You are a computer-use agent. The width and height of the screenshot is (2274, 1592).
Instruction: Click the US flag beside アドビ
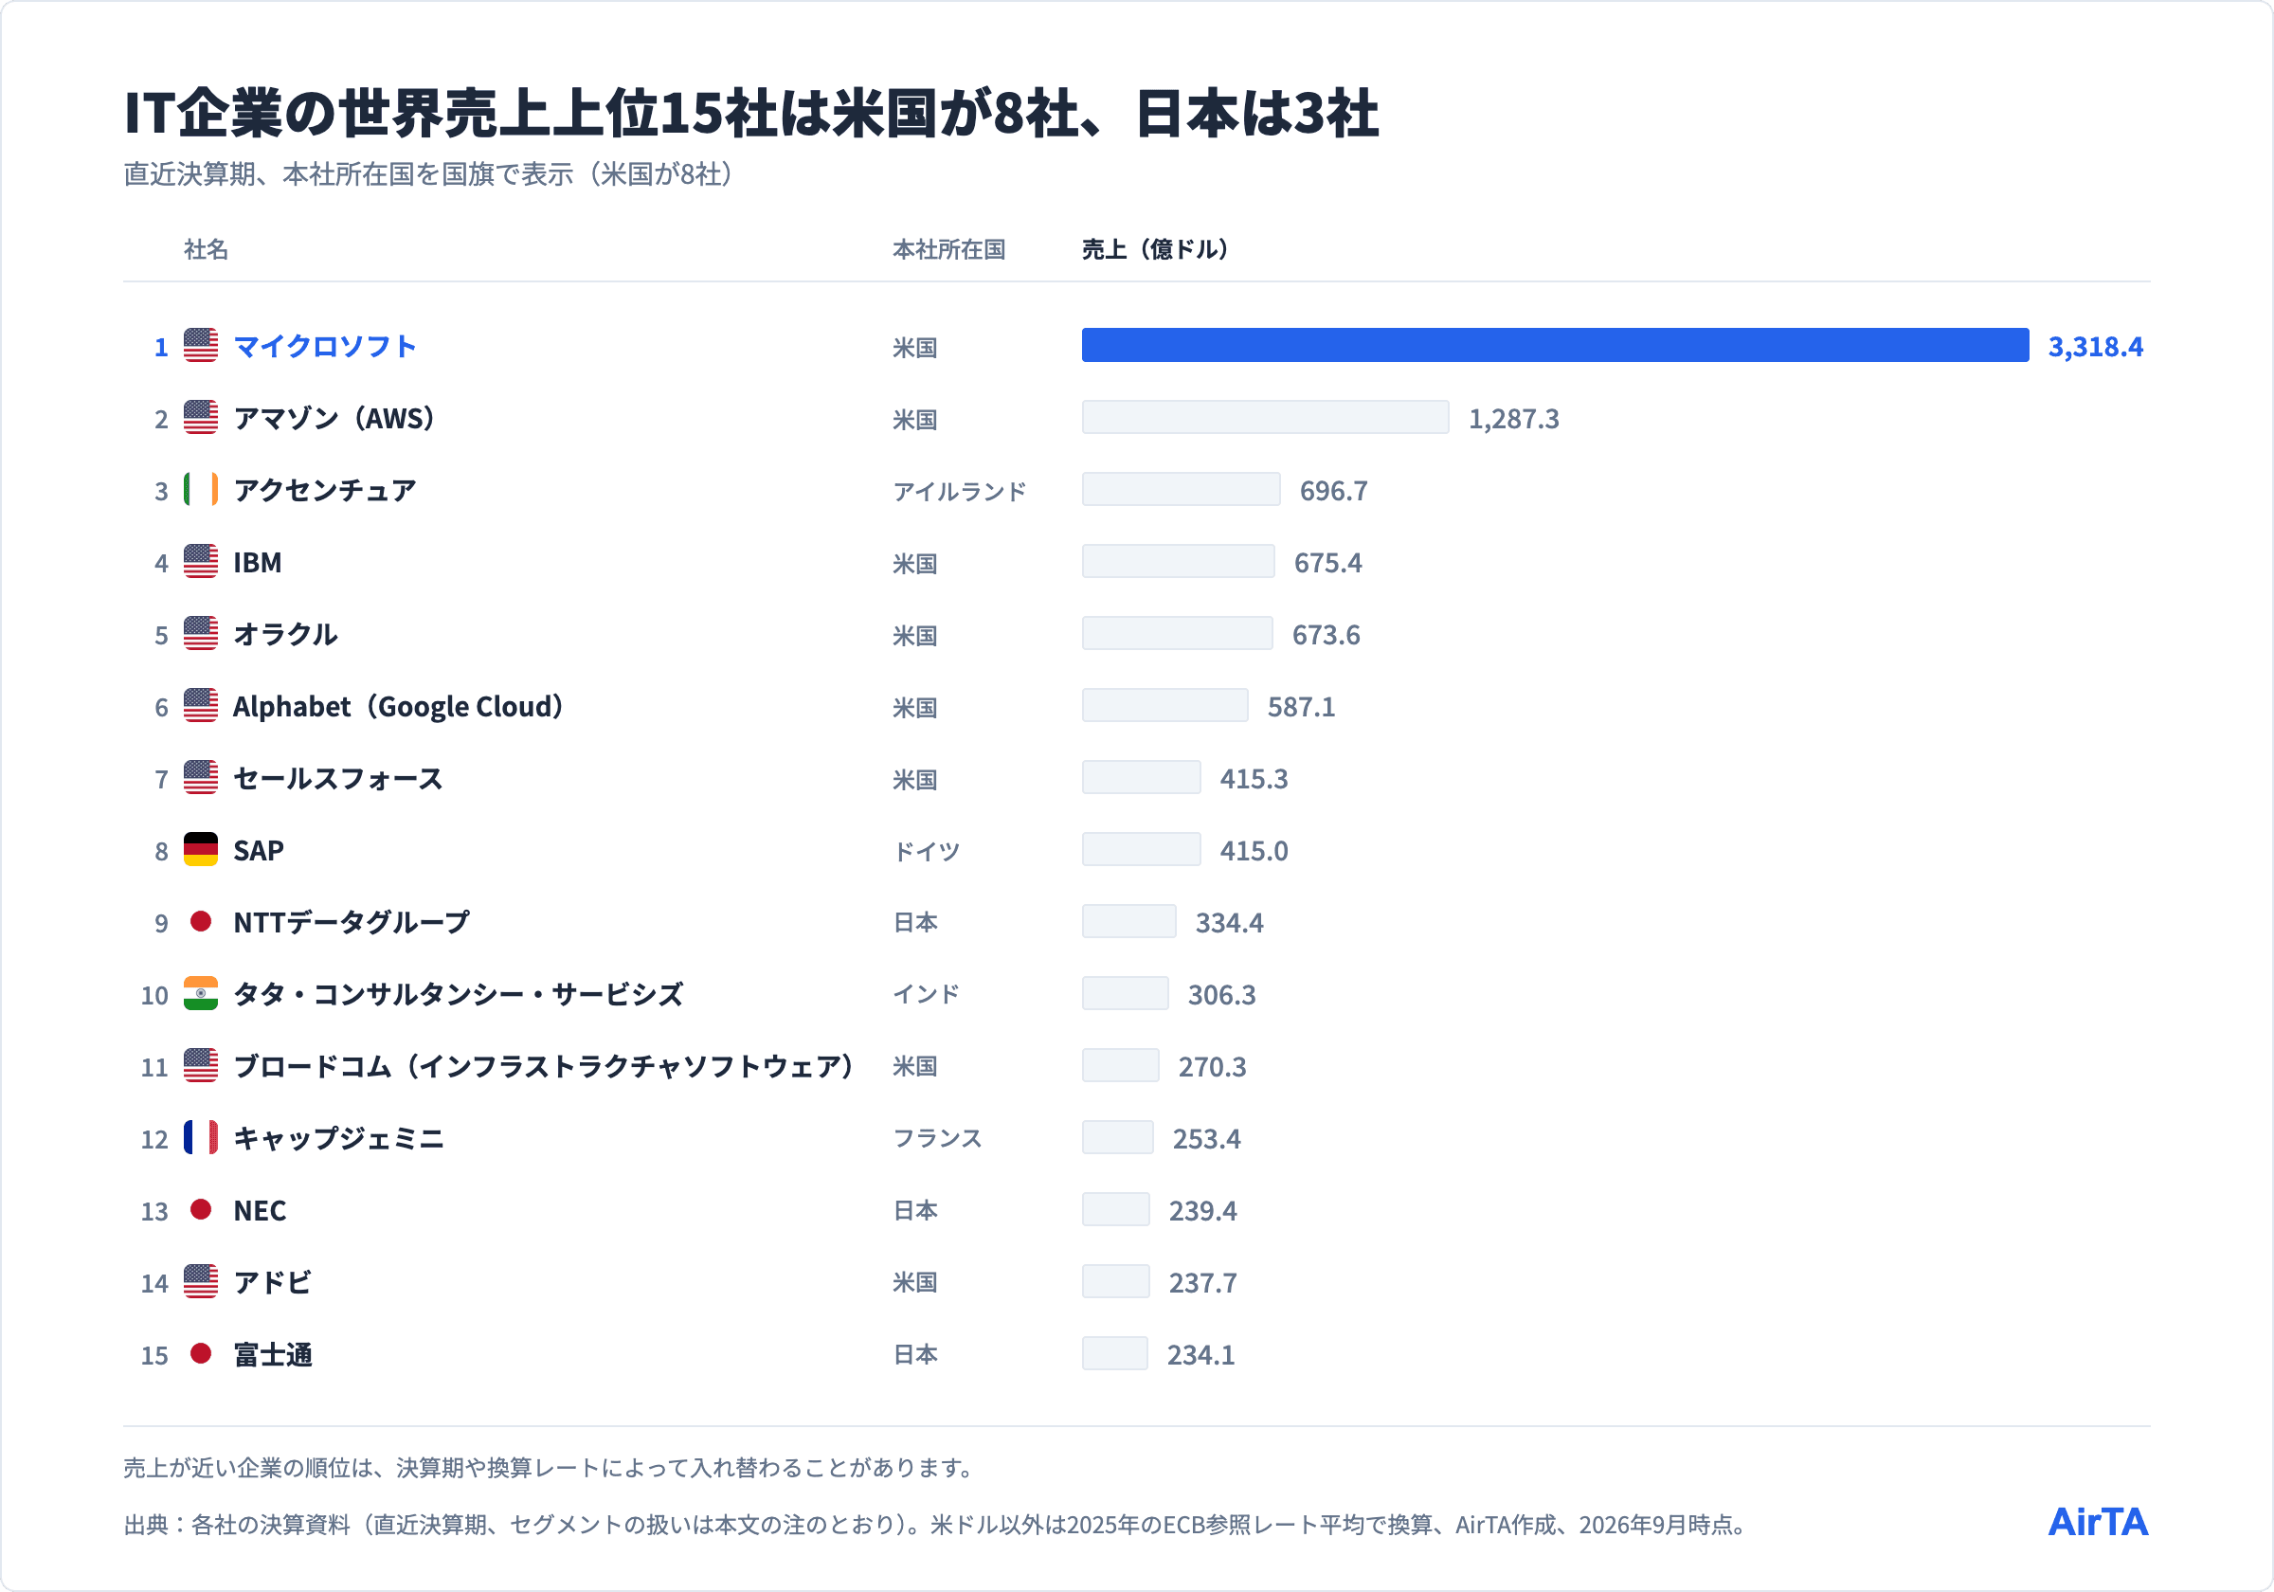[x=200, y=1282]
